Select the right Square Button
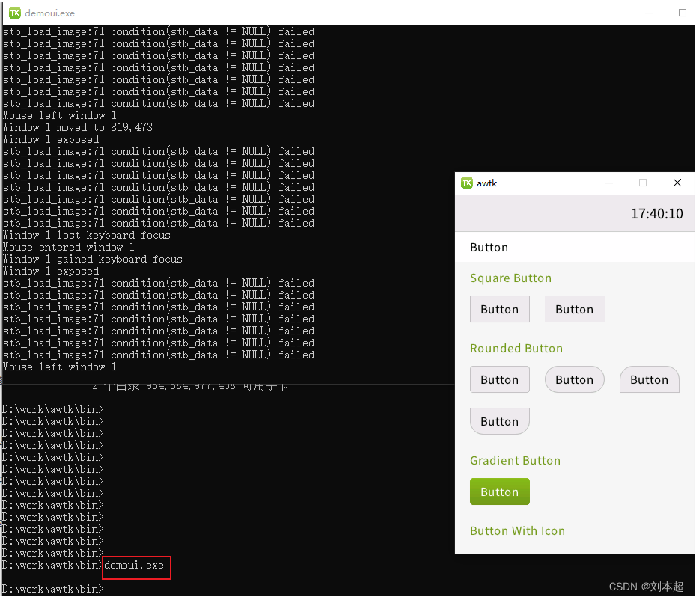This screenshot has height=600, width=696. [574, 309]
